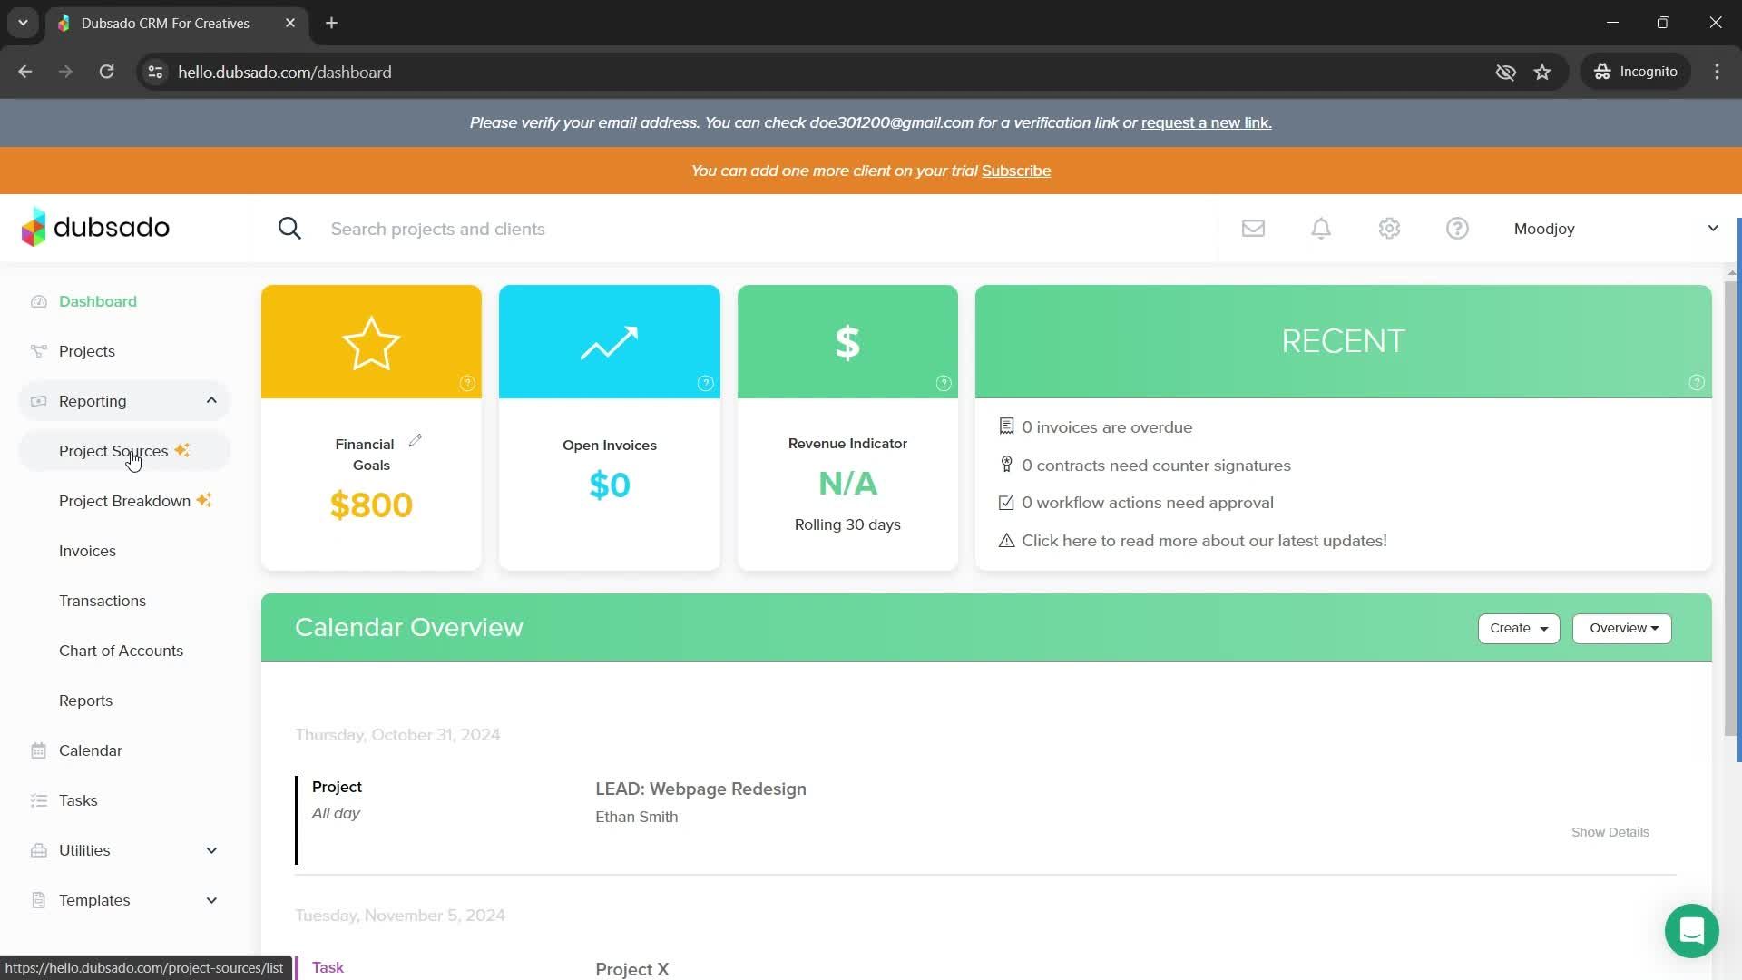This screenshot has height=980, width=1742.
Task: Collapse the Reporting section
Action: (211, 400)
